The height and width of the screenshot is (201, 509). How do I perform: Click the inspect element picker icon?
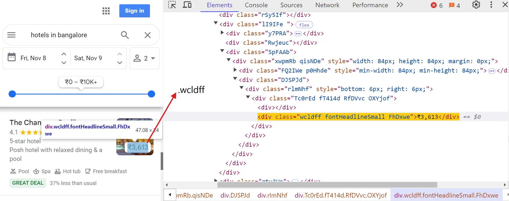click(172, 5)
